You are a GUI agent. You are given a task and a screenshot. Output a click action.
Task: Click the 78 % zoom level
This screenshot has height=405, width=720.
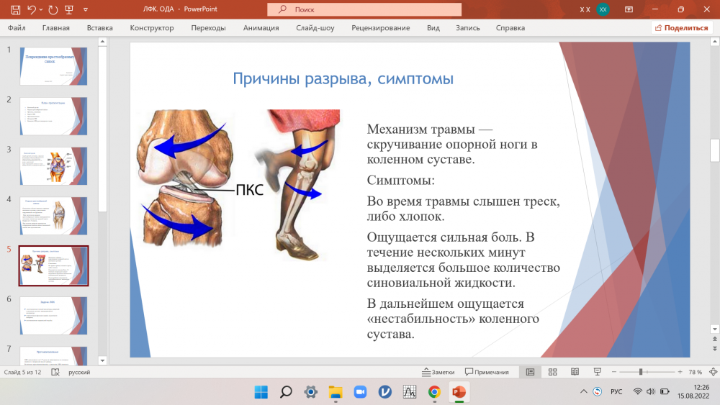(x=696, y=372)
